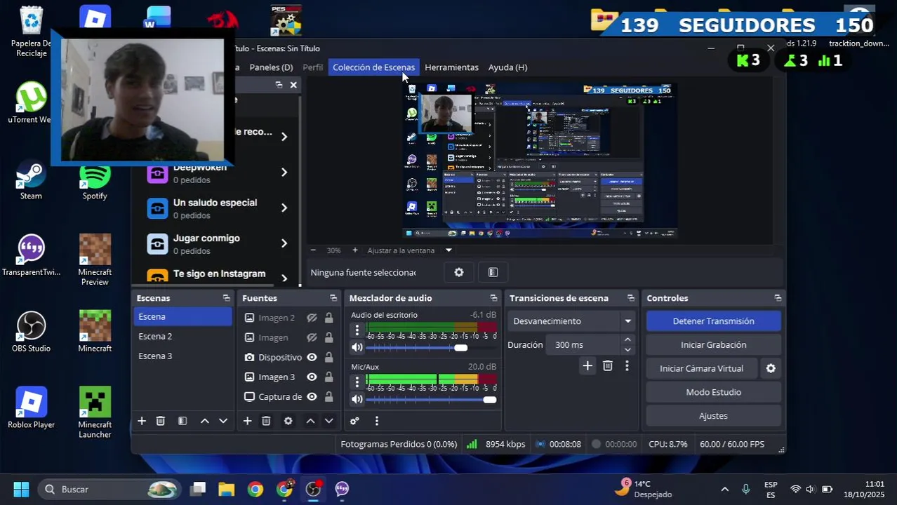Open filters icon in source toolbar
The width and height of the screenshot is (897, 505).
click(x=493, y=272)
